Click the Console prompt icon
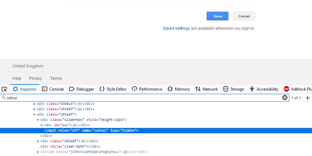Viewport: 312px width, 156px height. point(45,89)
